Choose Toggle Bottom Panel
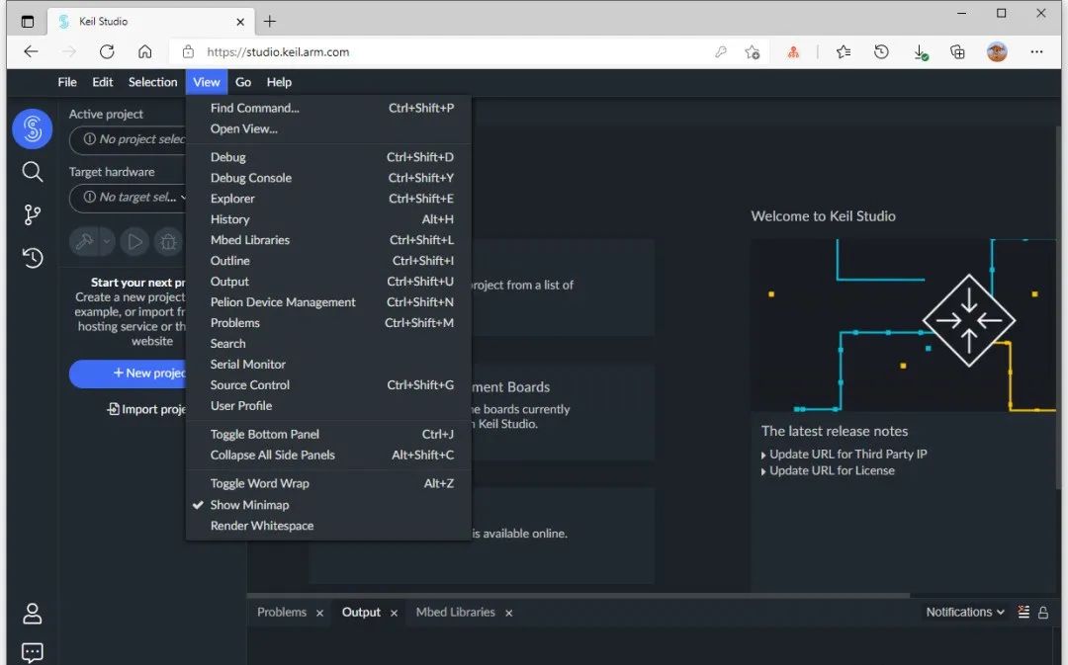This screenshot has width=1068, height=665. [x=328, y=434]
